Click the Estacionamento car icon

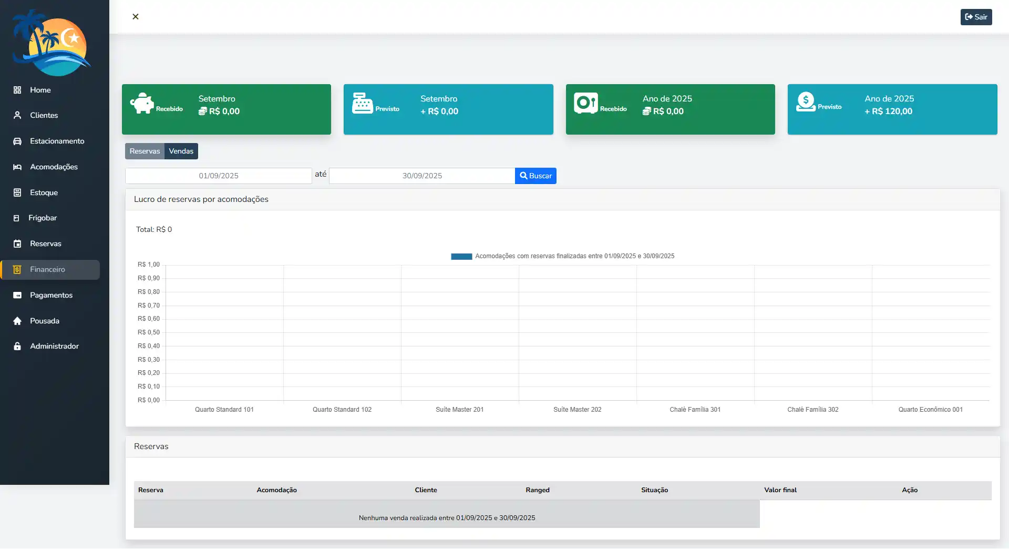point(17,141)
